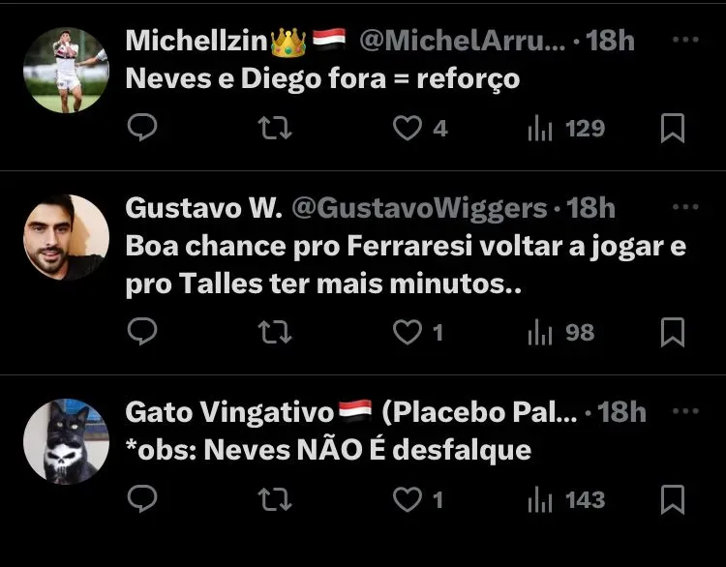726x567 pixels.
Task: Bookmark Michellzin's tweet
Action: 673,128
